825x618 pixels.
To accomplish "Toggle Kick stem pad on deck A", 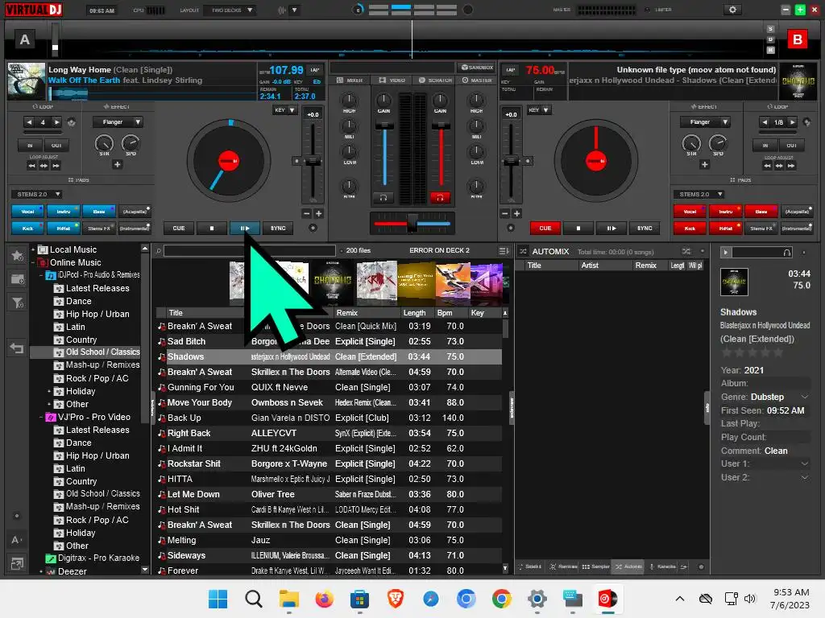I will [28, 228].
